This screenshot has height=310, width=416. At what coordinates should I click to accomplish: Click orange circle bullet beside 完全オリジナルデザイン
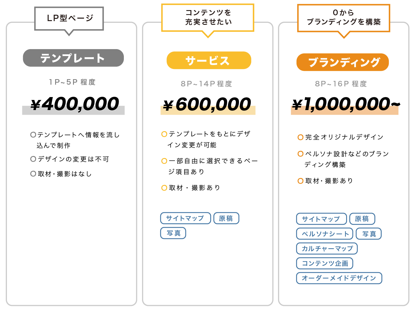[301, 137]
